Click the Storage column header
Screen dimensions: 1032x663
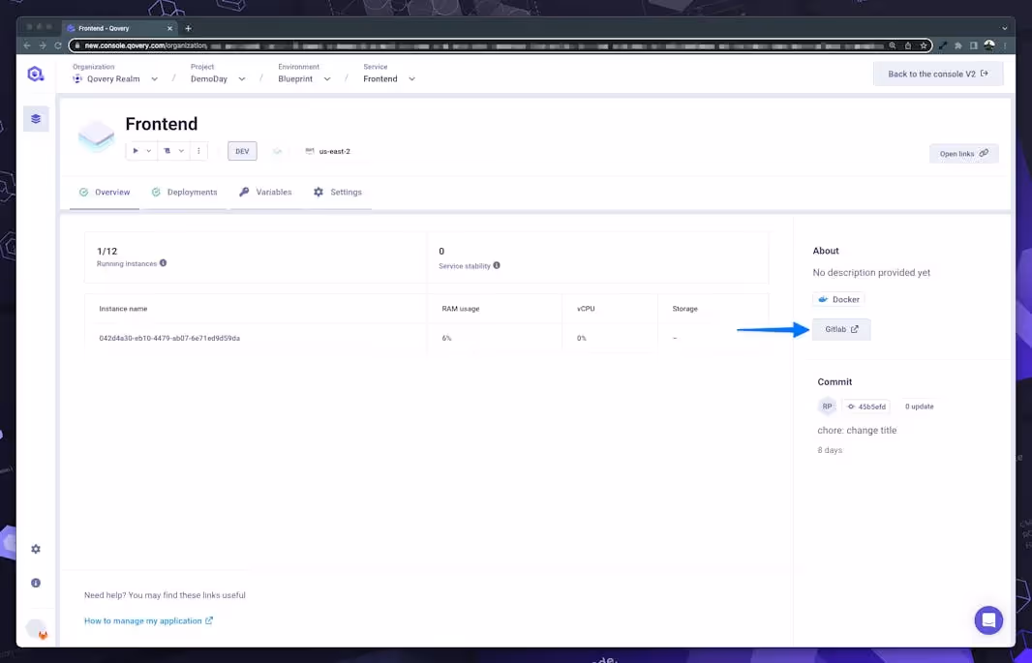coord(684,309)
